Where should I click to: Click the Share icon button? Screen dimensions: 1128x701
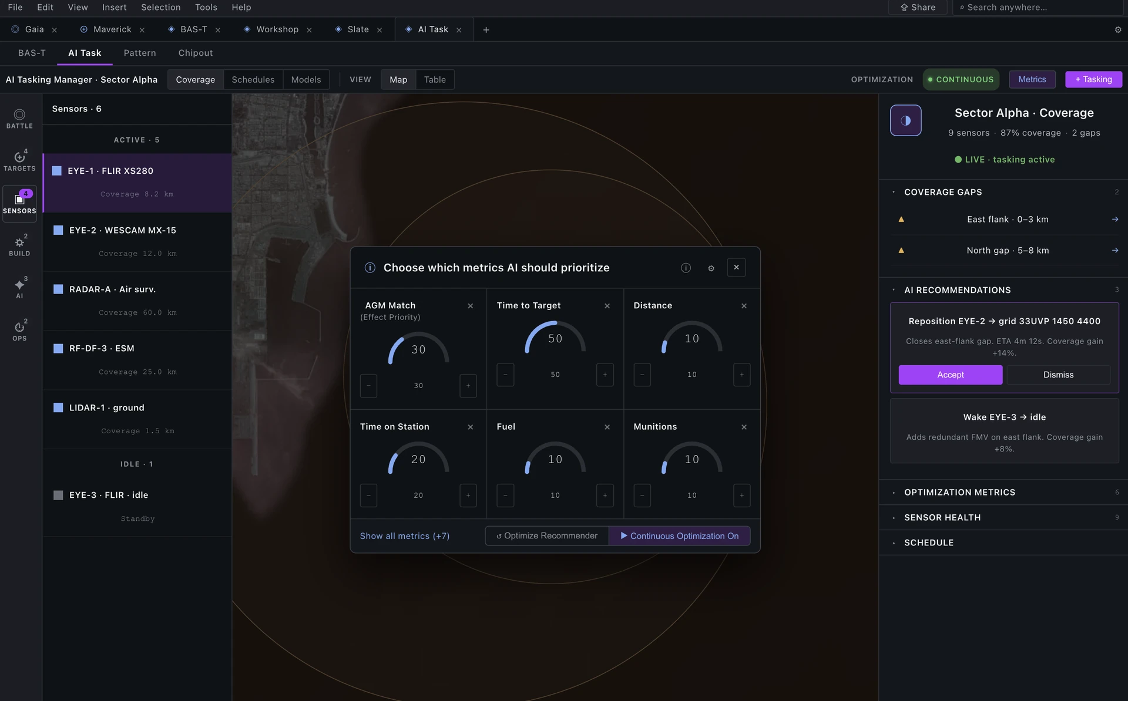918,7
